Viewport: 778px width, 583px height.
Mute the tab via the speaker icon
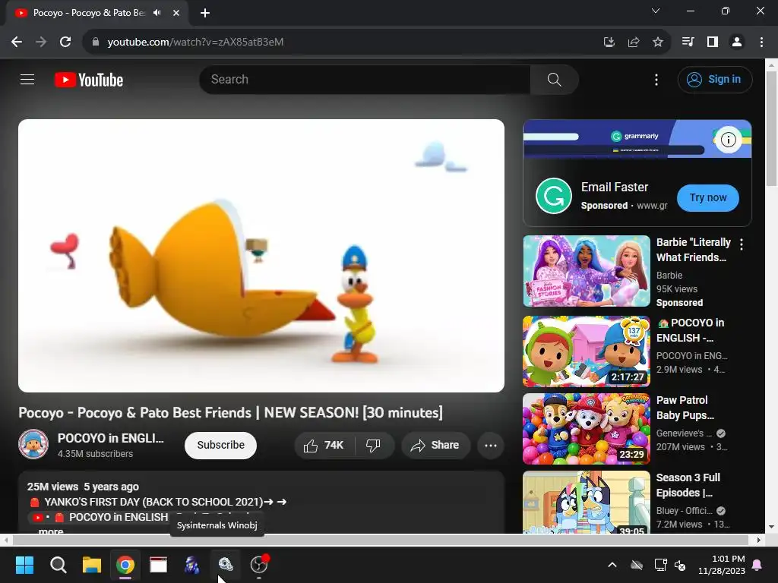tap(157, 13)
